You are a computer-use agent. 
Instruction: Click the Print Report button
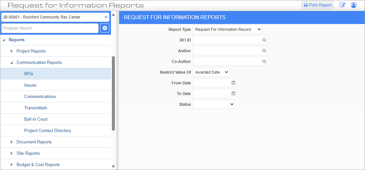[318, 5]
